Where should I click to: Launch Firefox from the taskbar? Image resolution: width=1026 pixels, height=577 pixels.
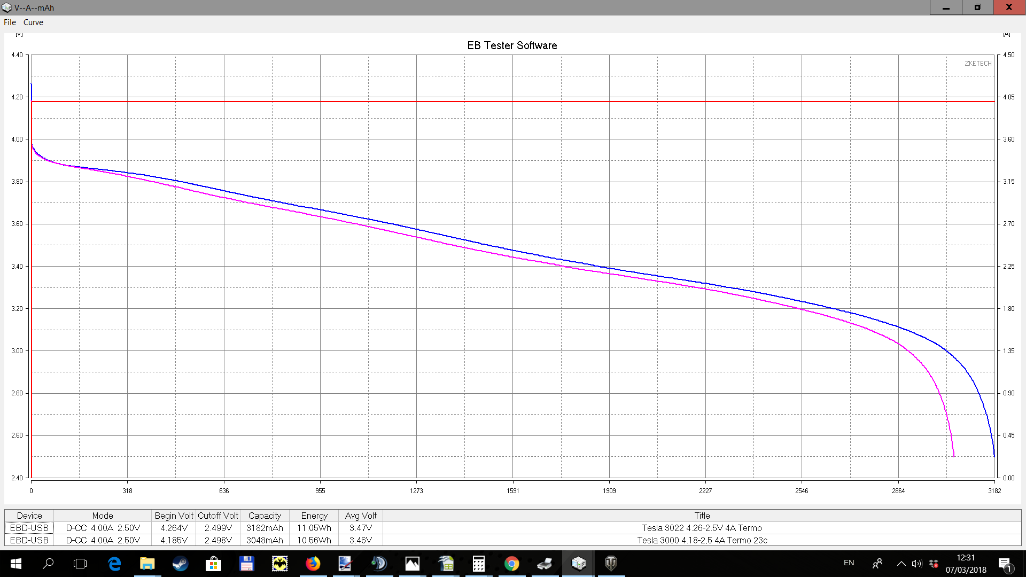tap(313, 563)
